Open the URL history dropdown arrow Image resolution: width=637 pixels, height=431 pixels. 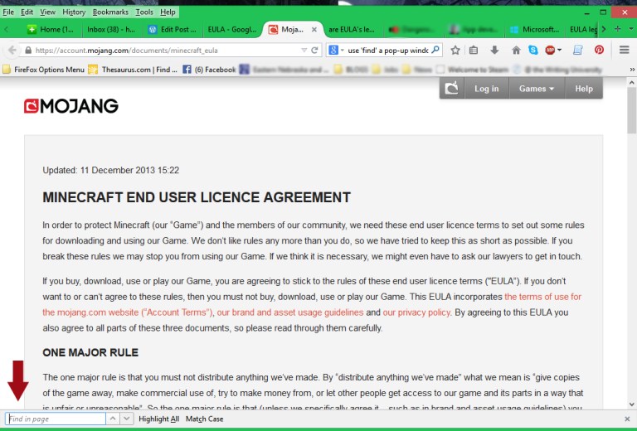[x=304, y=51]
